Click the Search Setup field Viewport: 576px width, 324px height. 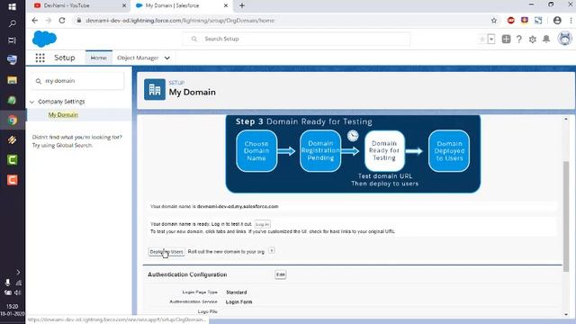(296, 39)
